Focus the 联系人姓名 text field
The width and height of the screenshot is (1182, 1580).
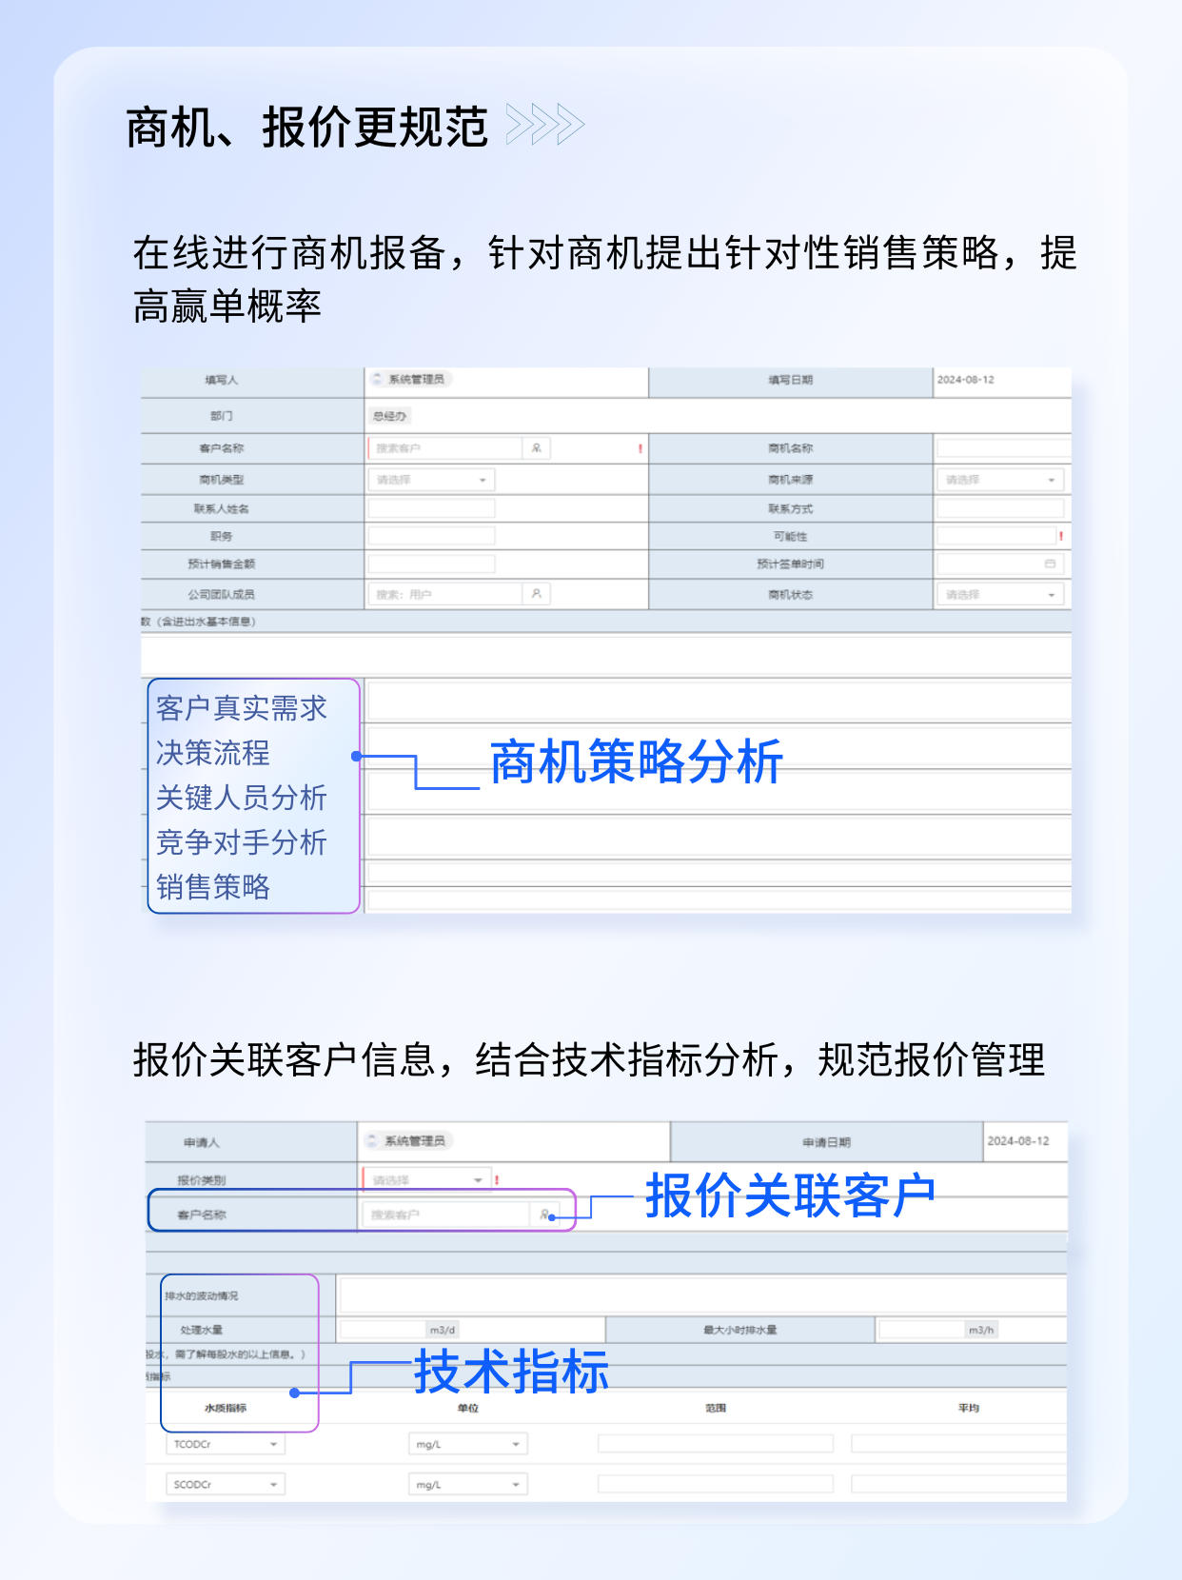coord(431,508)
